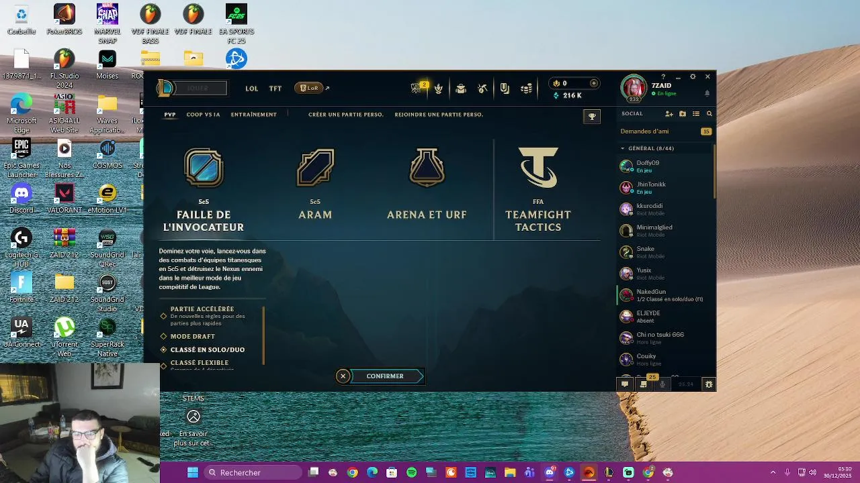Image resolution: width=860 pixels, height=483 pixels.
Task: Open the Collection briefcase icon
Action: tap(461, 89)
